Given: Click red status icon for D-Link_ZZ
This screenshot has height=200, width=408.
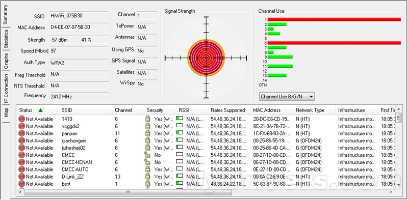Looking at the screenshot, I should [21, 177].
